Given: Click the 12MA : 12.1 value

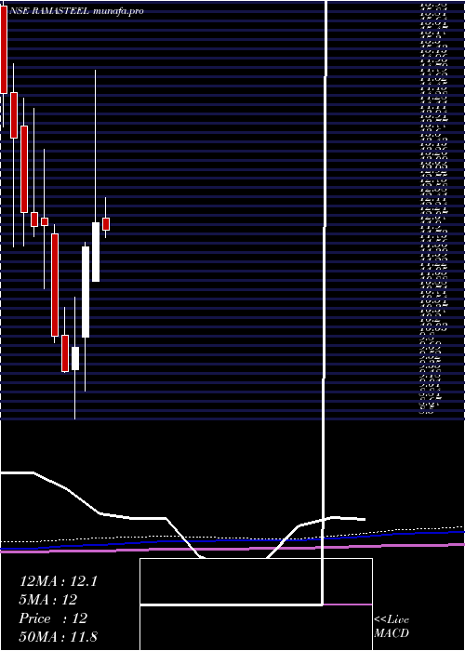Looking at the screenshot, I should pyautogui.click(x=59, y=581).
